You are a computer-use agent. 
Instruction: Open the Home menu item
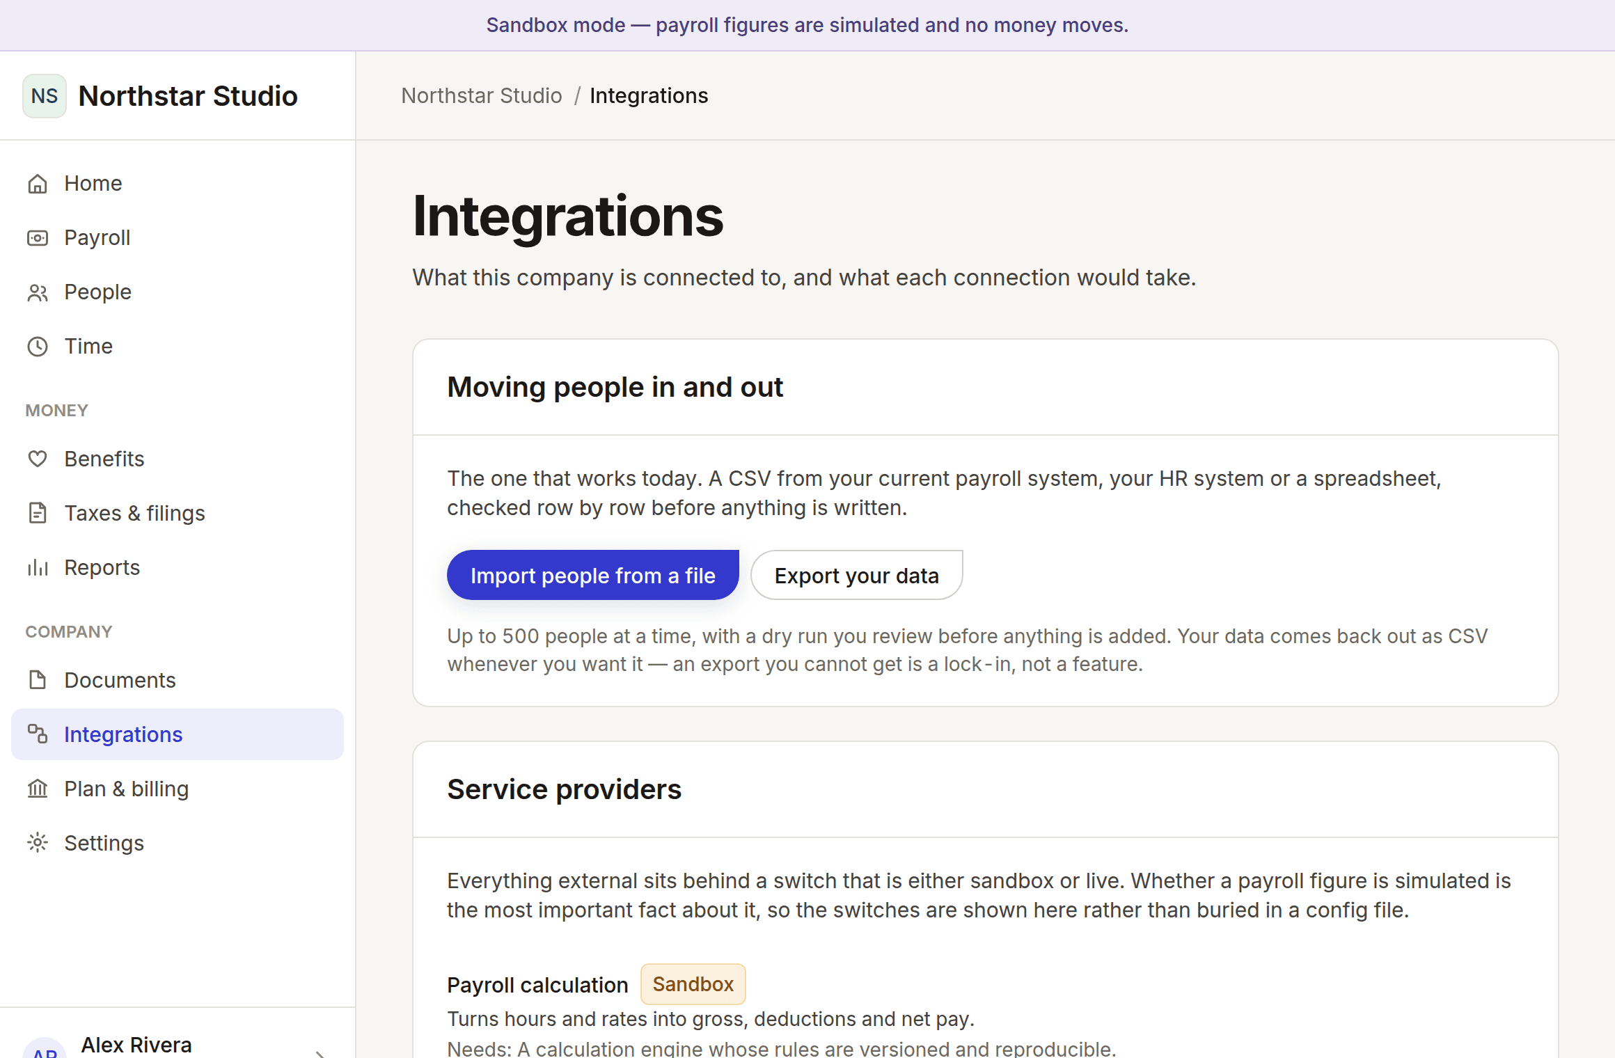point(178,184)
